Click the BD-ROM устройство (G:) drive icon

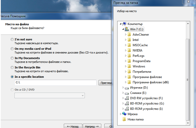[127, 104]
